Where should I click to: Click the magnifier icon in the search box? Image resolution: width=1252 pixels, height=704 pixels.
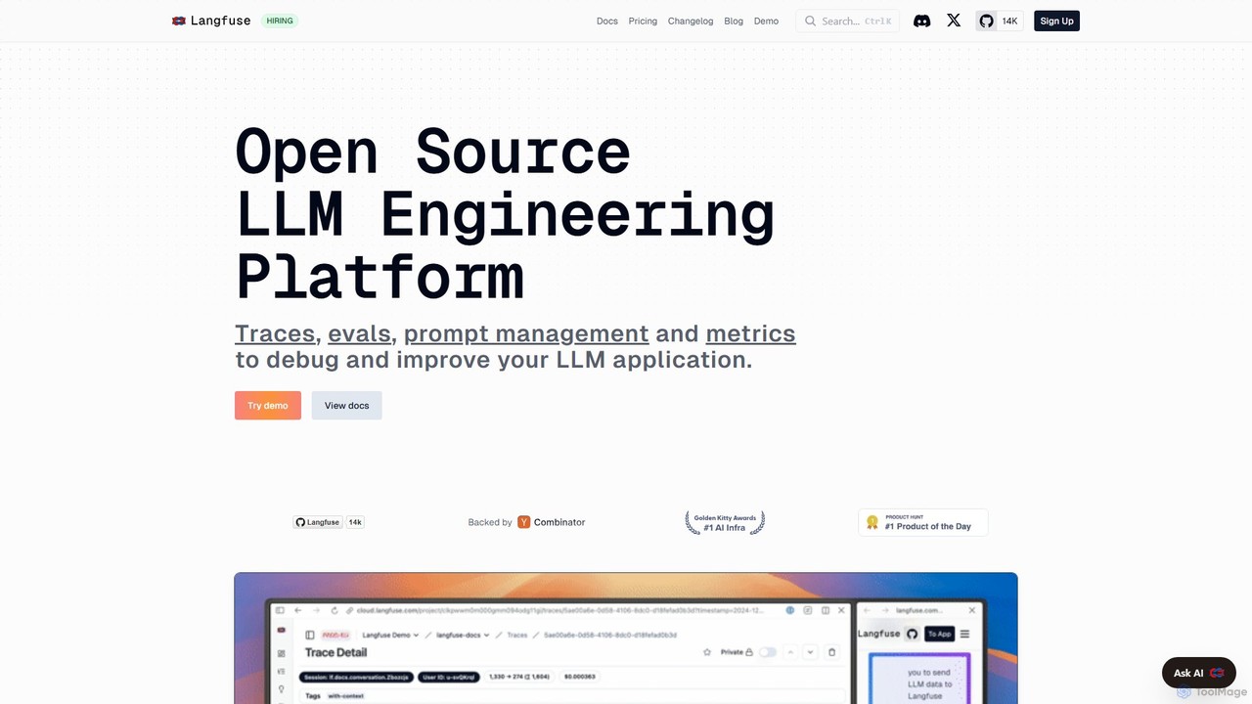(810, 21)
